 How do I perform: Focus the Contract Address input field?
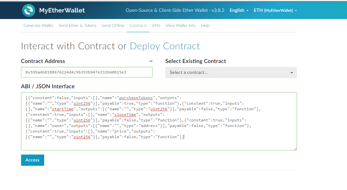coord(87,72)
